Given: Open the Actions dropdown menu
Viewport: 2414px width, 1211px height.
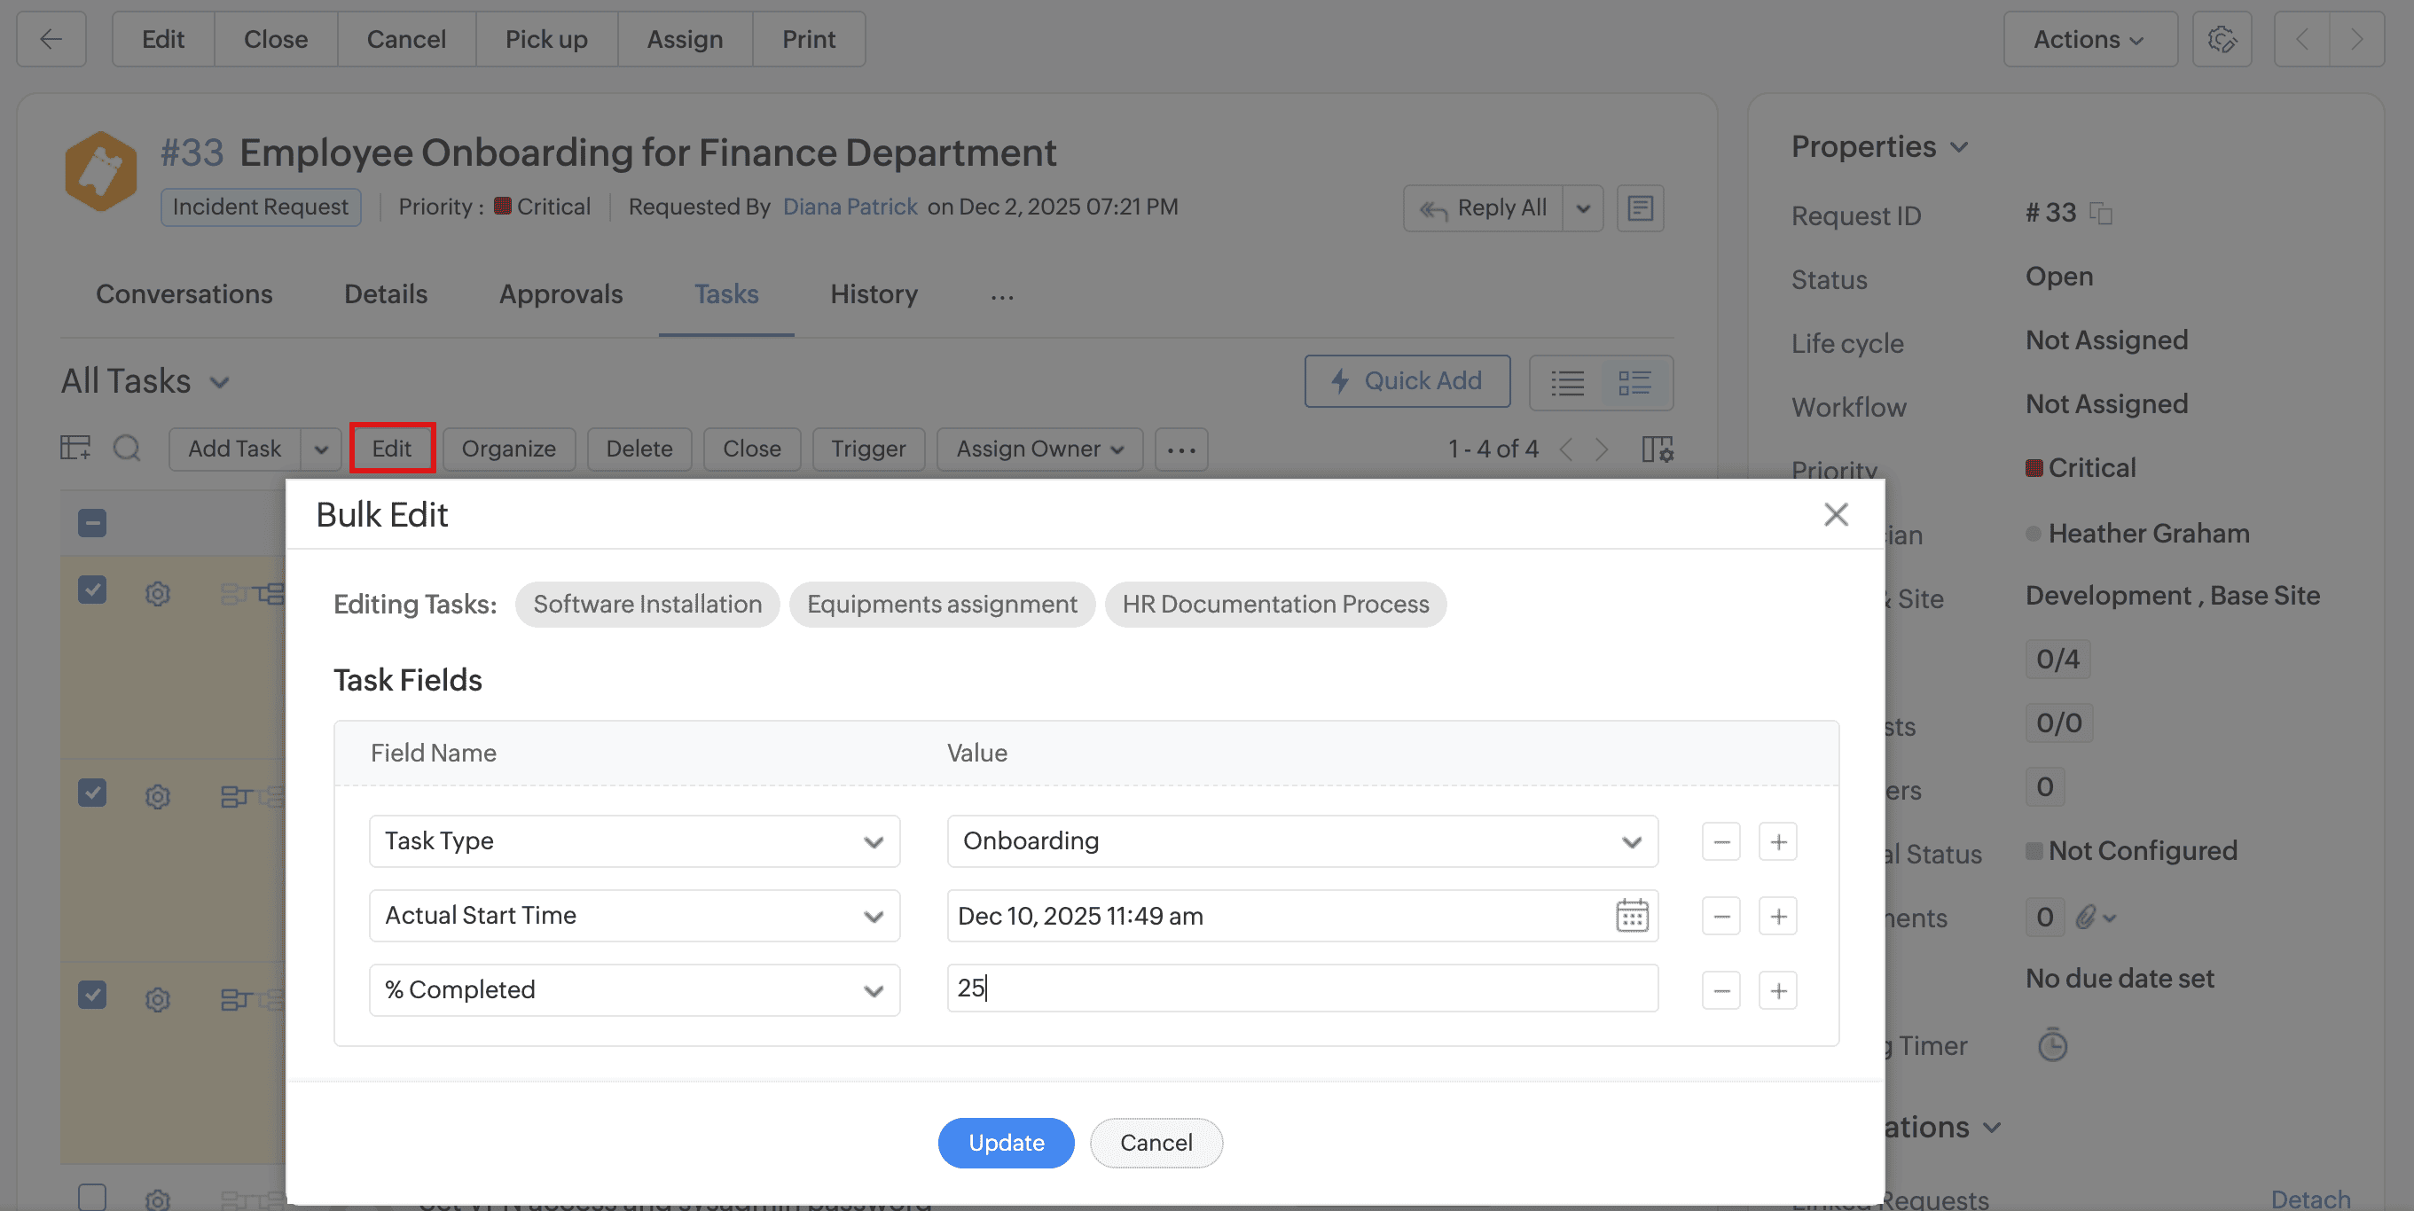Looking at the screenshot, I should pyautogui.click(x=2089, y=39).
